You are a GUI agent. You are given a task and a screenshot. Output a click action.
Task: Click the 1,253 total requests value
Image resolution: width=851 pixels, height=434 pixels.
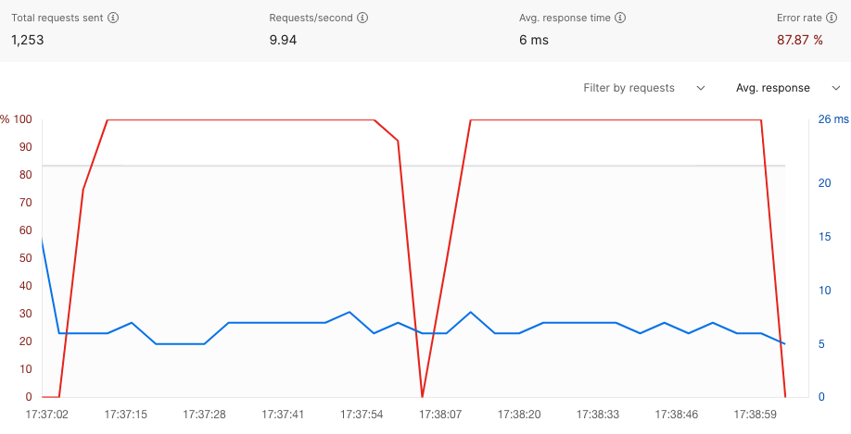[28, 40]
